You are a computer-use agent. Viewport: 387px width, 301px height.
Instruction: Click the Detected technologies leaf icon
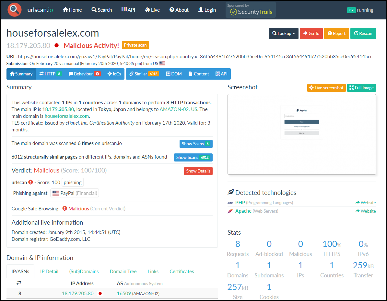(230, 192)
